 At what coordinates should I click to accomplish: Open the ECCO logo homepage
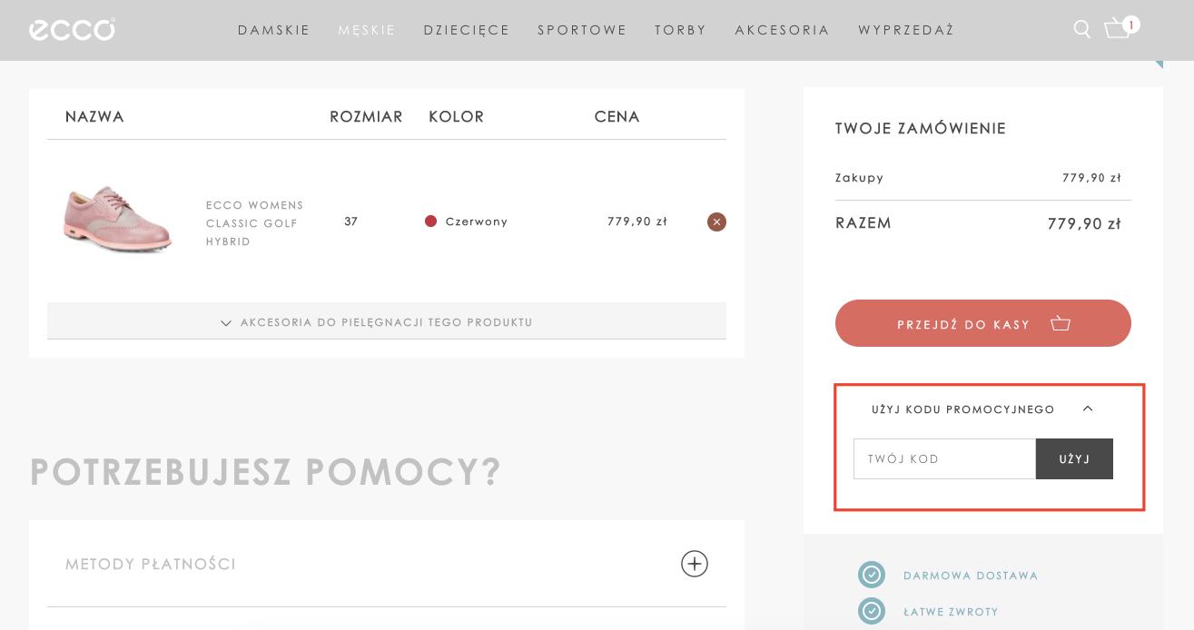coord(72,30)
